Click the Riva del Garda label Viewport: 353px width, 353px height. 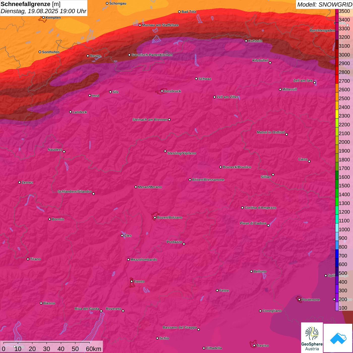[x=87, y=309]
